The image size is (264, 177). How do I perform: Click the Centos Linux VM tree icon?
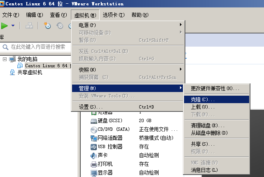[20, 66]
